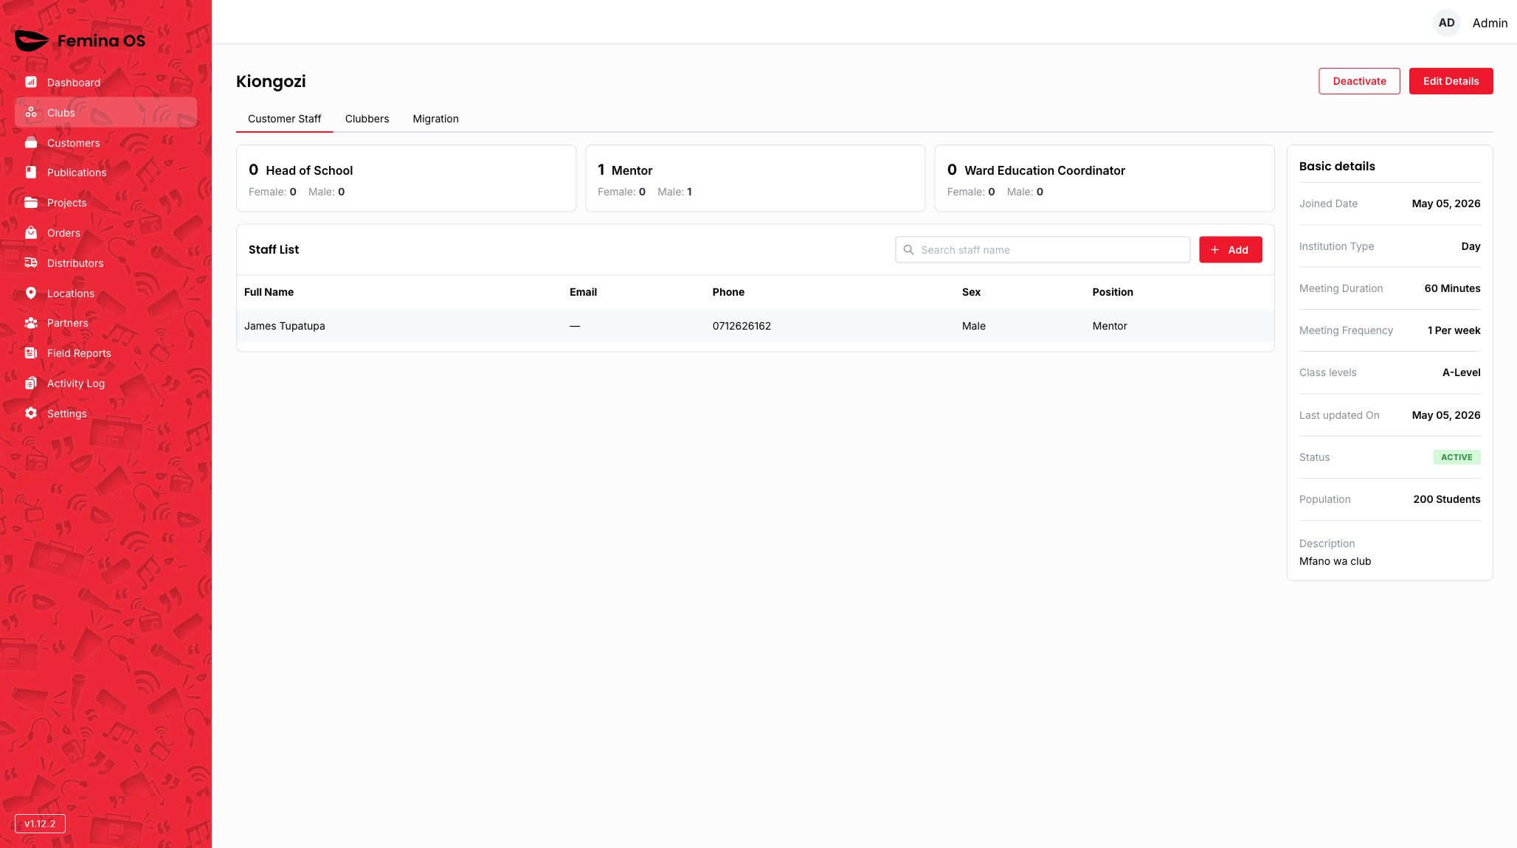Select the Clubs sidebar icon
Viewport: 1517px width, 848px height.
pos(31,112)
